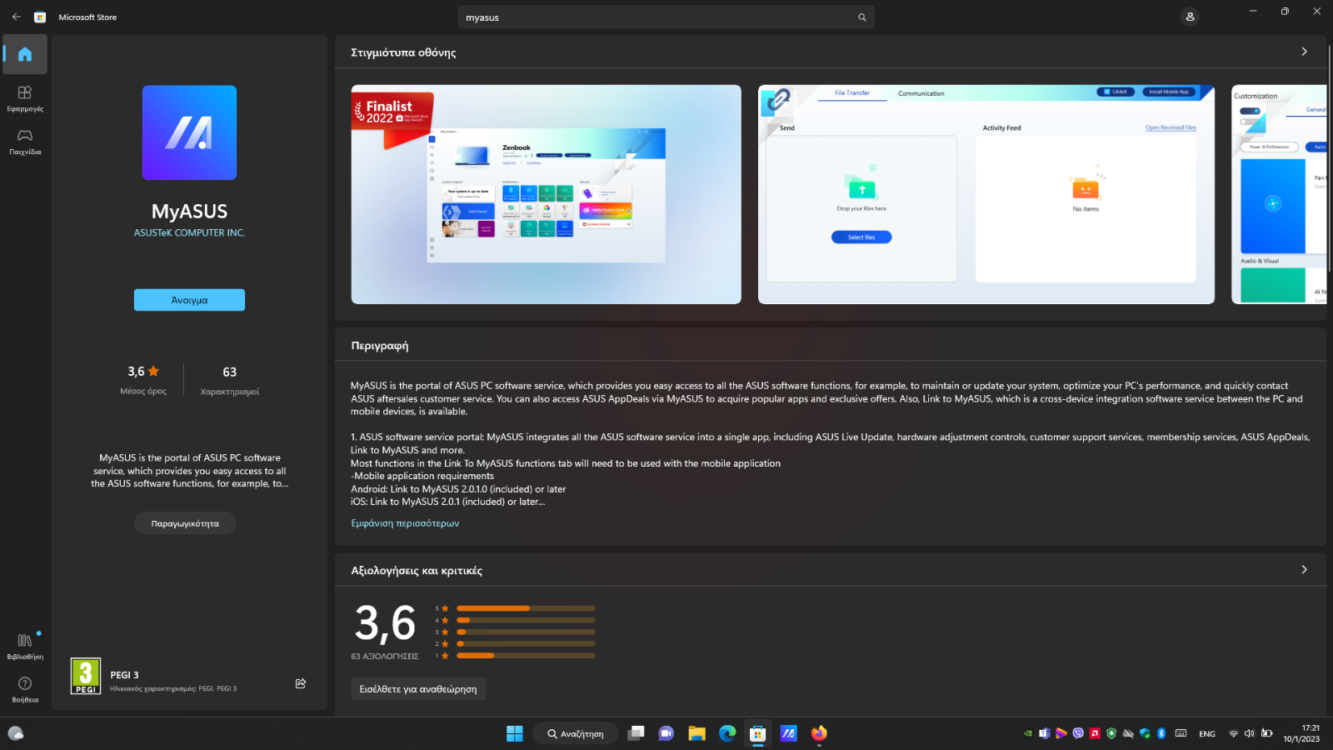Switch to Firefox on the taskbar
This screenshot has width=1333, height=750.
819,733
